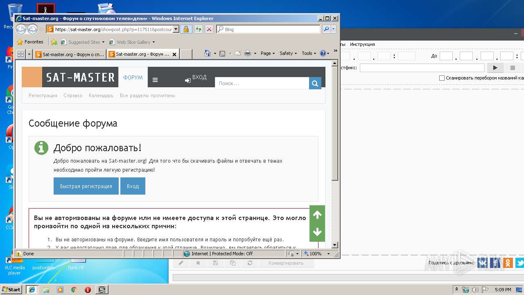Screen dimensions: 524x295
Task: Open Quick Tabs grid icon
Action: [20, 54]
